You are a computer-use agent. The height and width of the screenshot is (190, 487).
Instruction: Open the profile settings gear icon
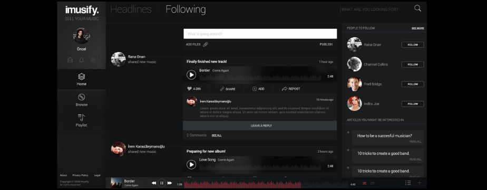click(x=93, y=60)
